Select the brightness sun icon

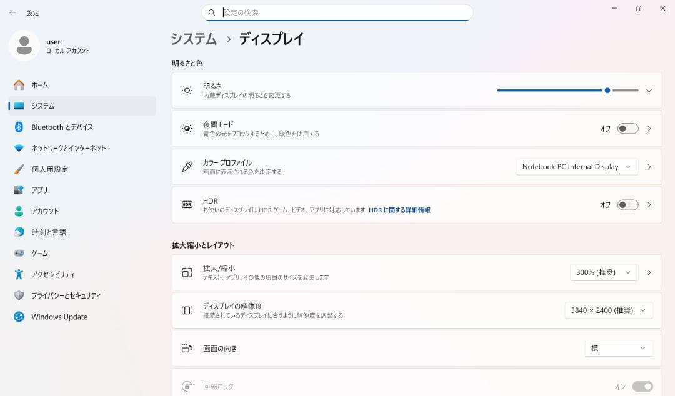click(x=186, y=90)
